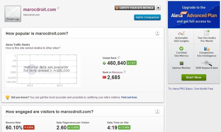Expand the dropdown arrow next to Certify button
The width and height of the screenshot is (221, 132).
pyautogui.click(x=158, y=8)
